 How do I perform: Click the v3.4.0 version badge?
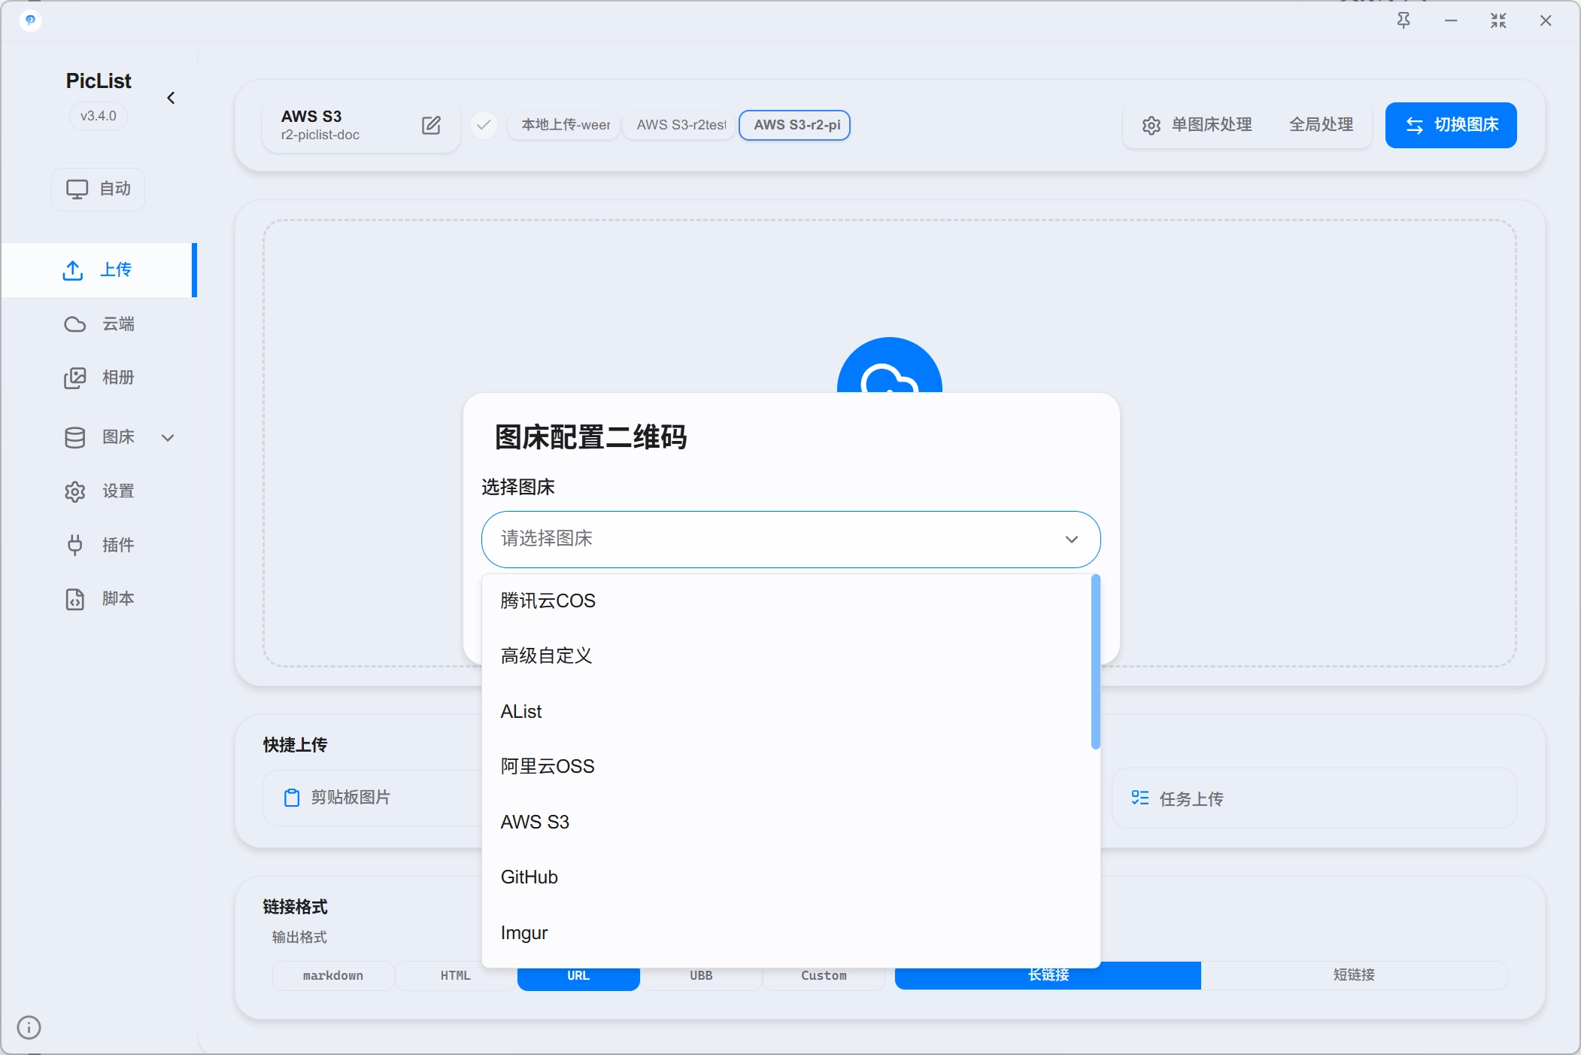[x=99, y=116]
